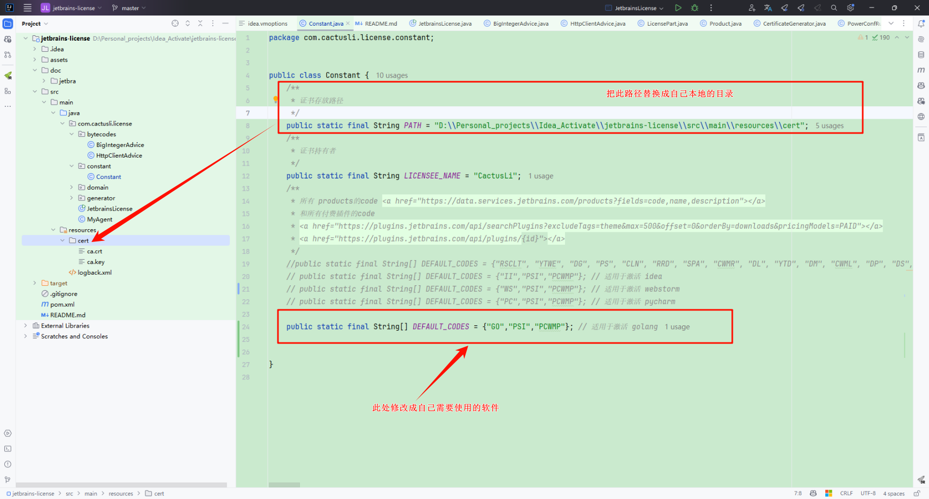Go to next highlighted error arrow
This screenshot has height=499, width=929.
[x=907, y=37]
